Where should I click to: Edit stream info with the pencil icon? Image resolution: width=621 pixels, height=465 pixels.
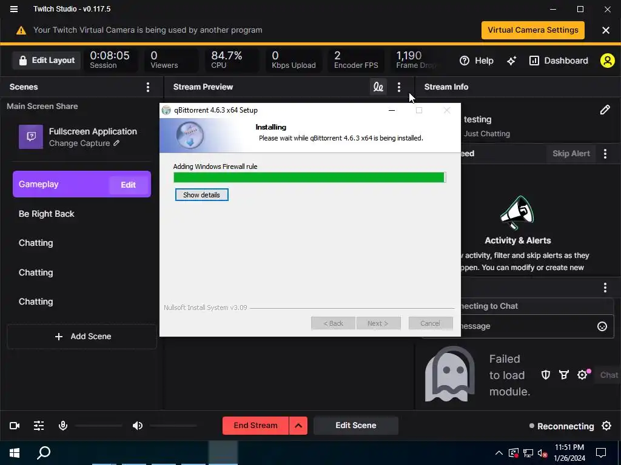[x=605, y=110]
